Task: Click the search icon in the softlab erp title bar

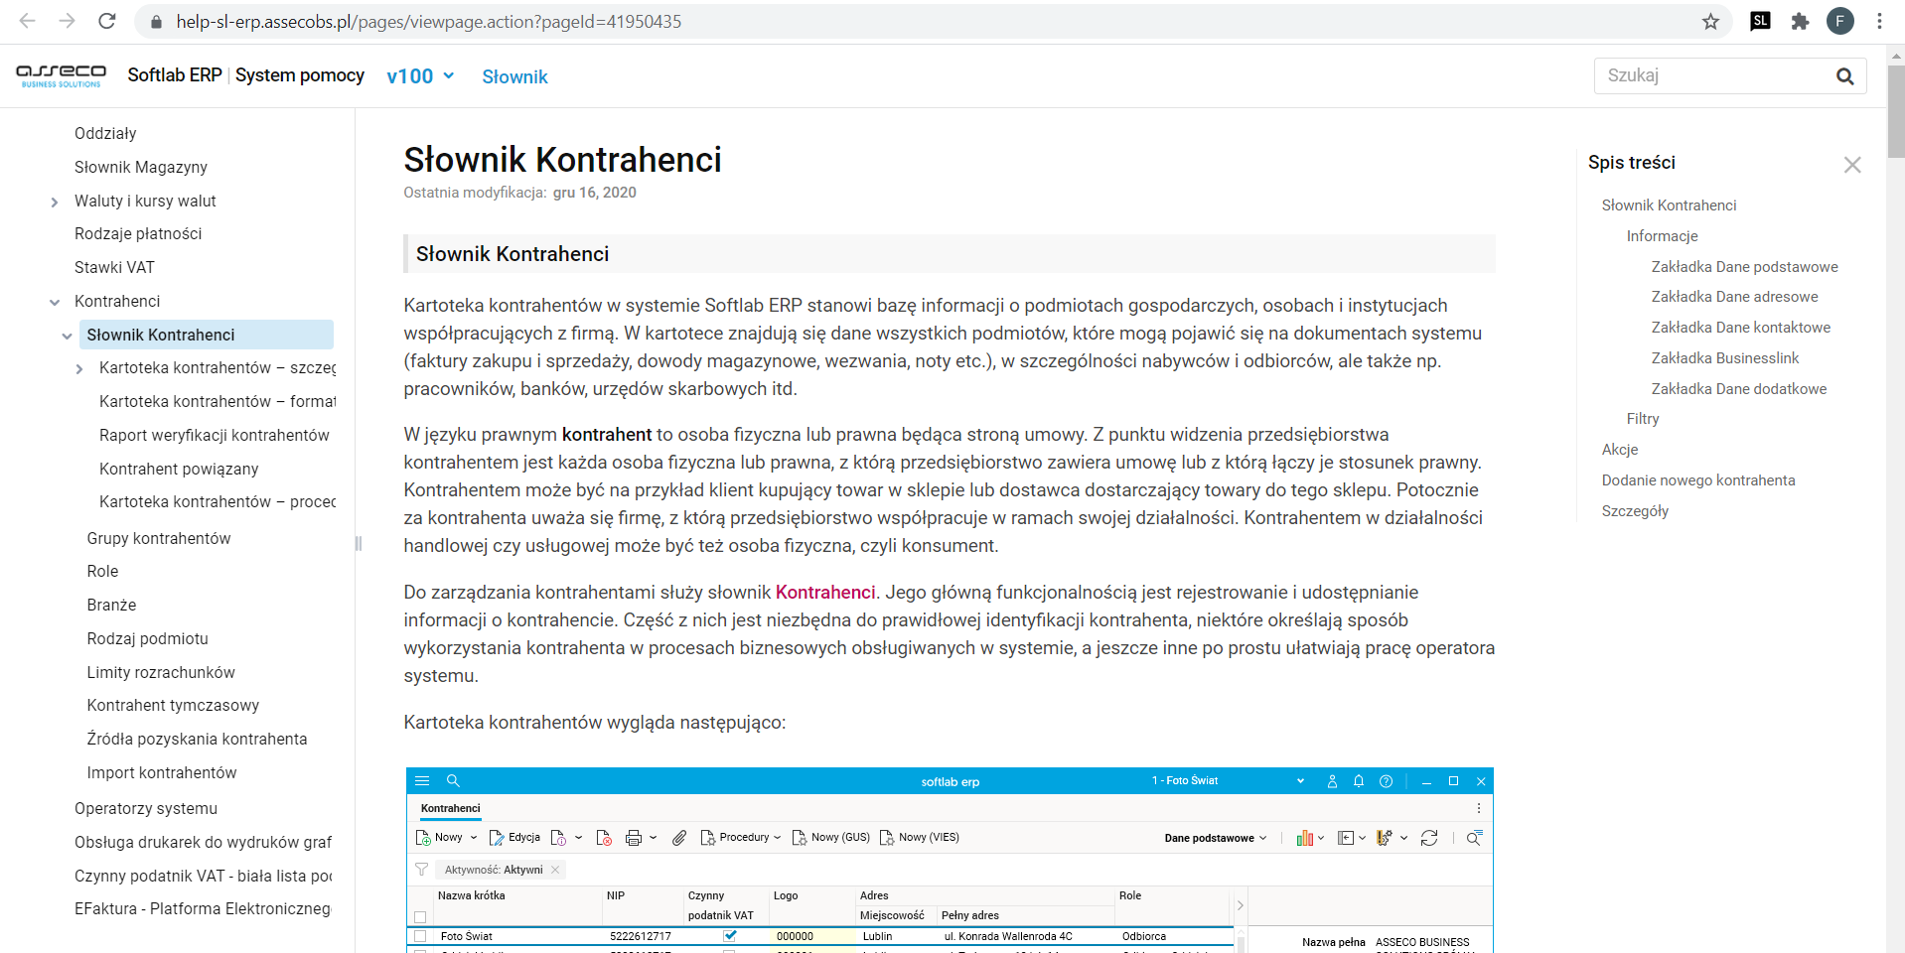Action: [x=453, y=781]
